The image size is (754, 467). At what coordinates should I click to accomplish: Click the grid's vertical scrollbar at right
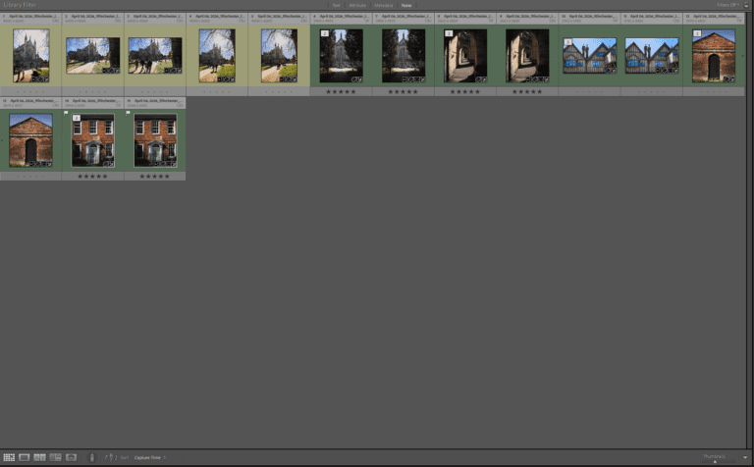point(748,230)
